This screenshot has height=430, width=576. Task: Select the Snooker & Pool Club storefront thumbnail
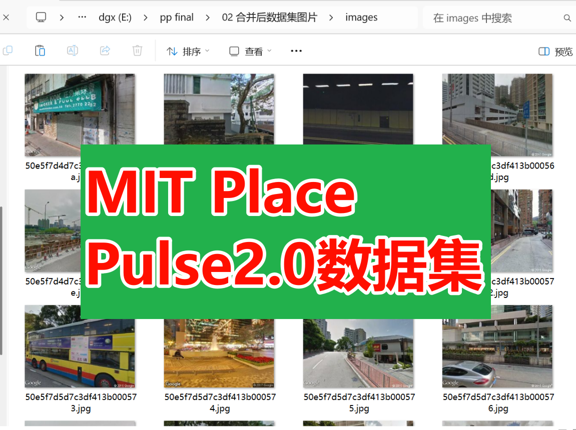click(80, 115)
